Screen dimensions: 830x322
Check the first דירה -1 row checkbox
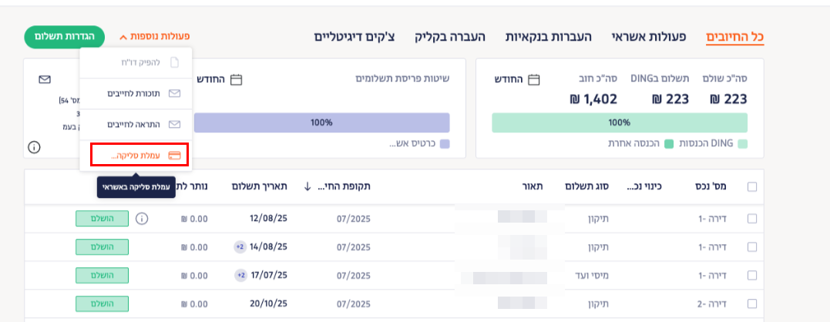click(752, 219)
